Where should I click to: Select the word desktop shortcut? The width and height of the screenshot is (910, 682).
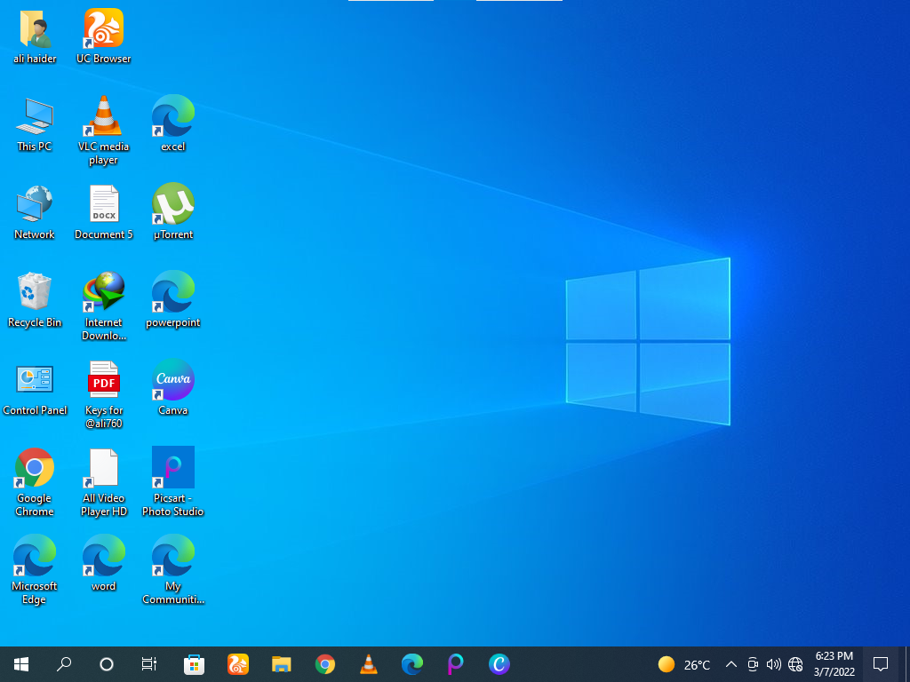point(103,564)
